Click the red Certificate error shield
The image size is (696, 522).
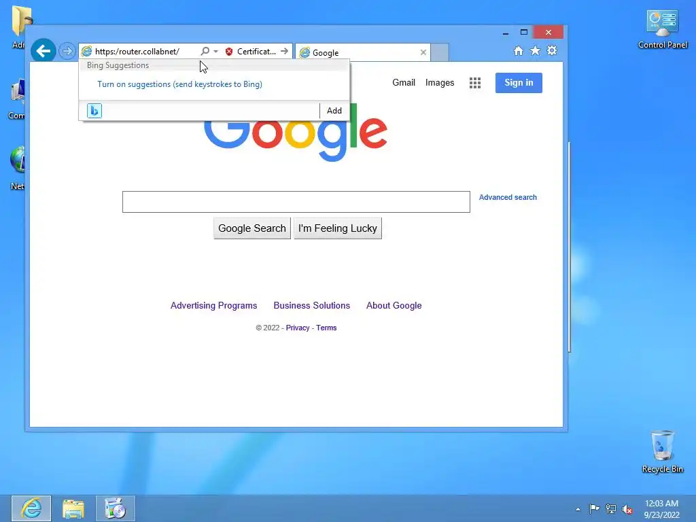coord(229,52)
